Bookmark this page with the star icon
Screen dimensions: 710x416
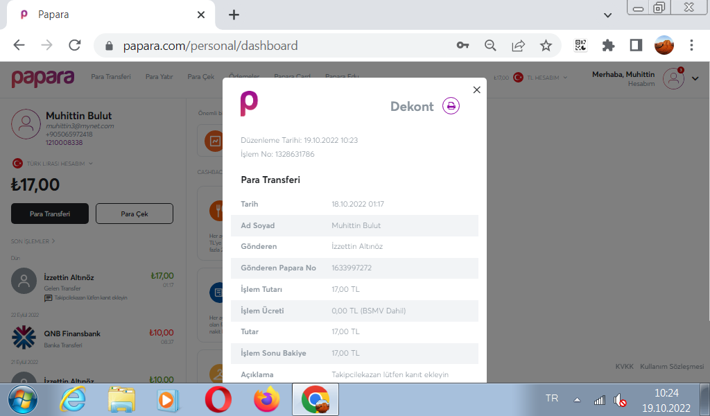(x=546, y=46)
